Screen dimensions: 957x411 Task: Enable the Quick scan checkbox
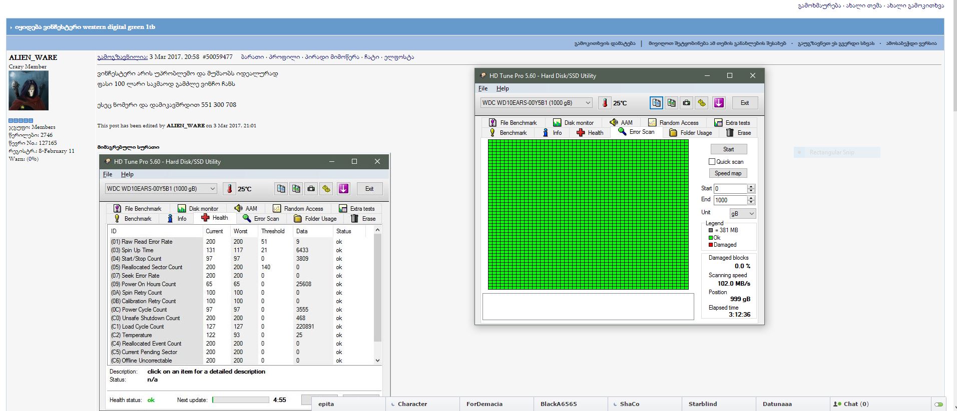(712, 162)
